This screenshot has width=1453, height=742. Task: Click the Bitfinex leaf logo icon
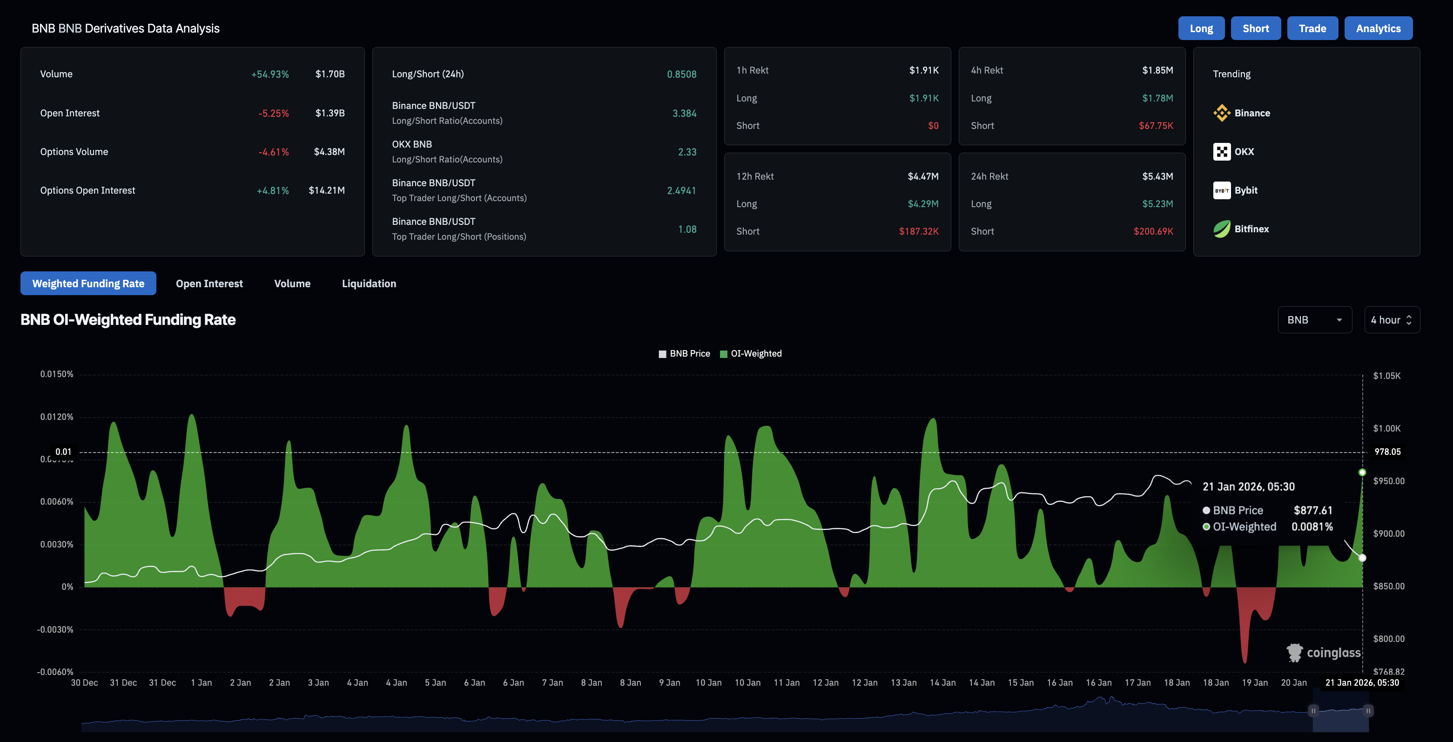[x=1221, y=229]
